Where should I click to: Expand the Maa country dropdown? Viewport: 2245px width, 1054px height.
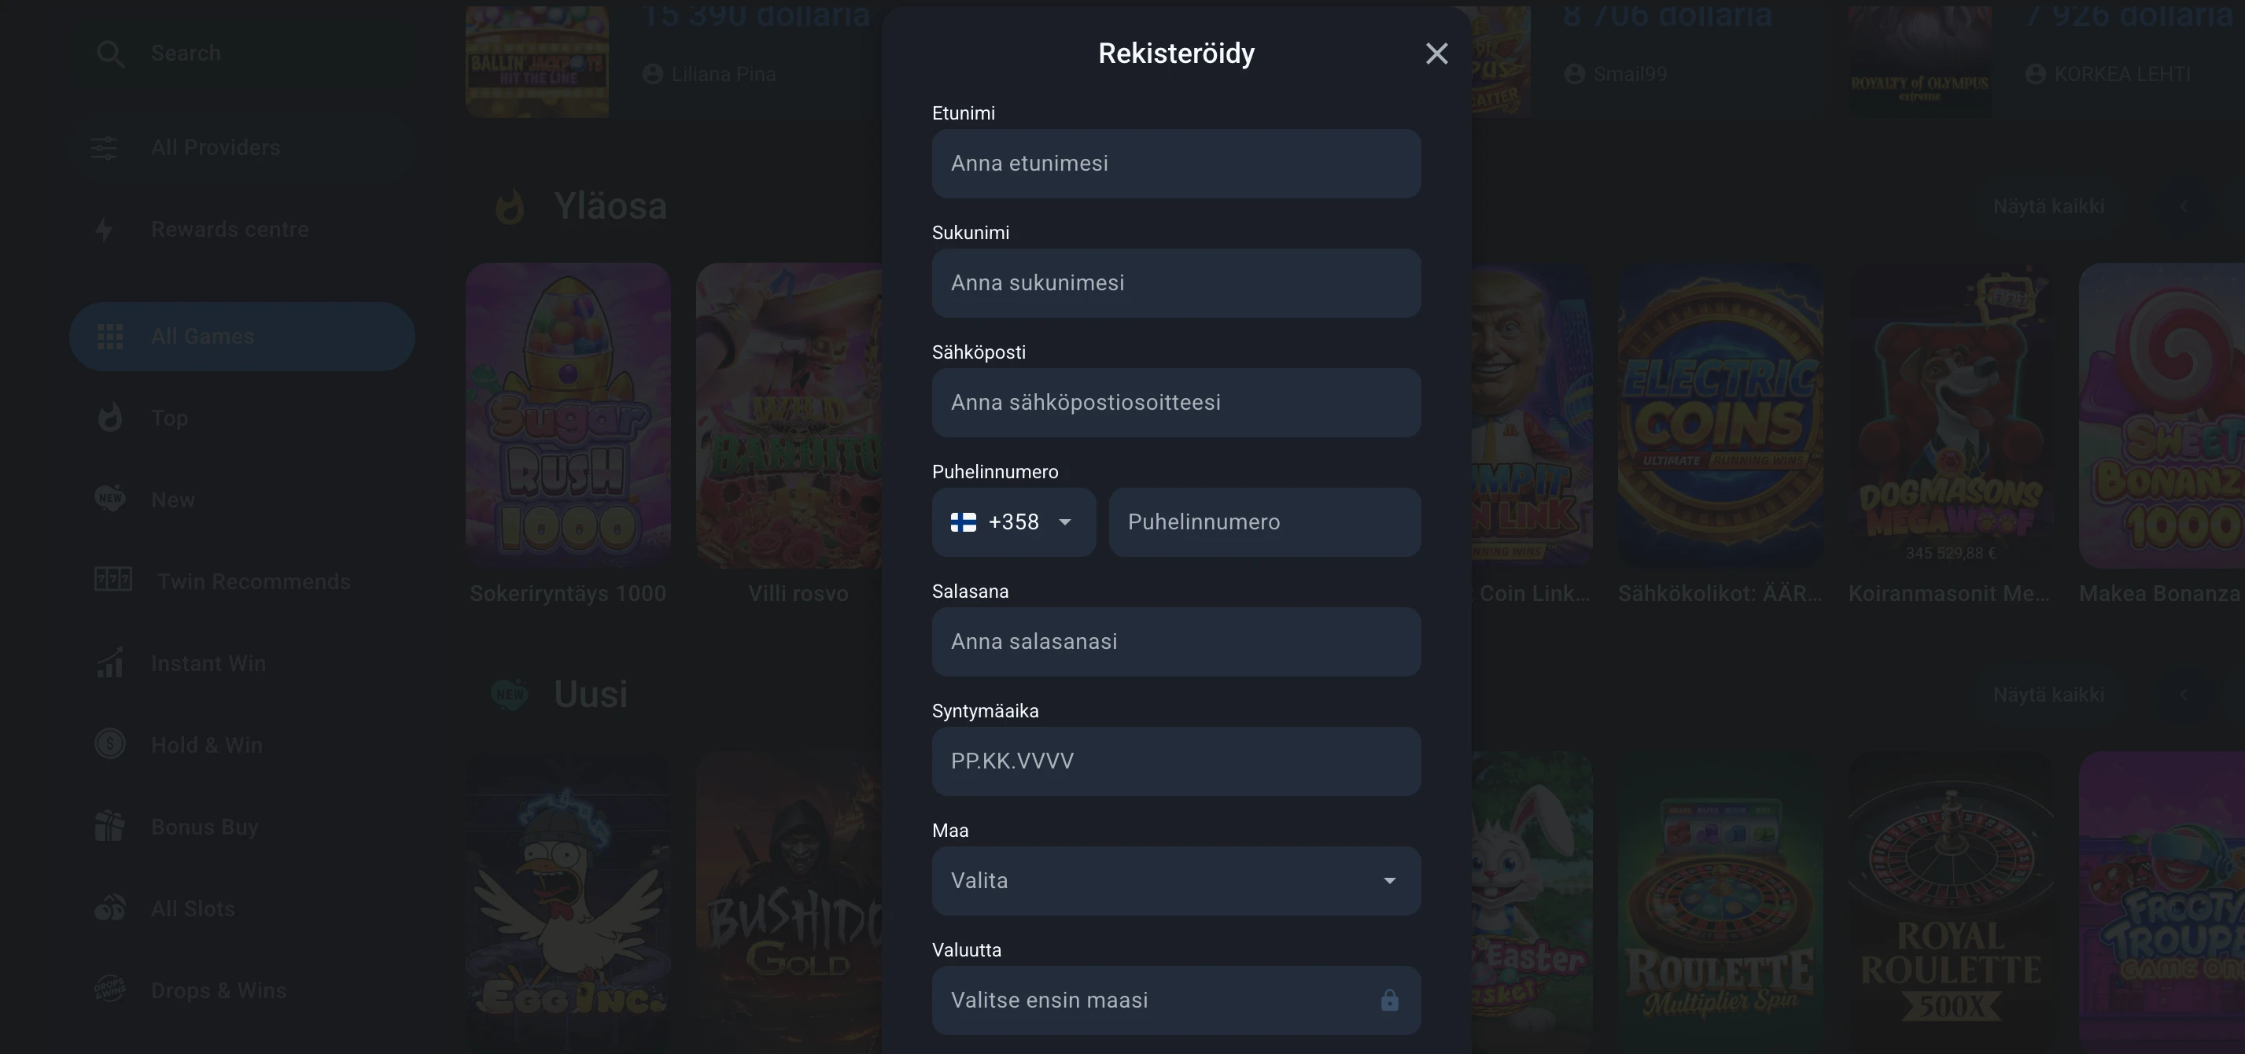point(1176,880)
